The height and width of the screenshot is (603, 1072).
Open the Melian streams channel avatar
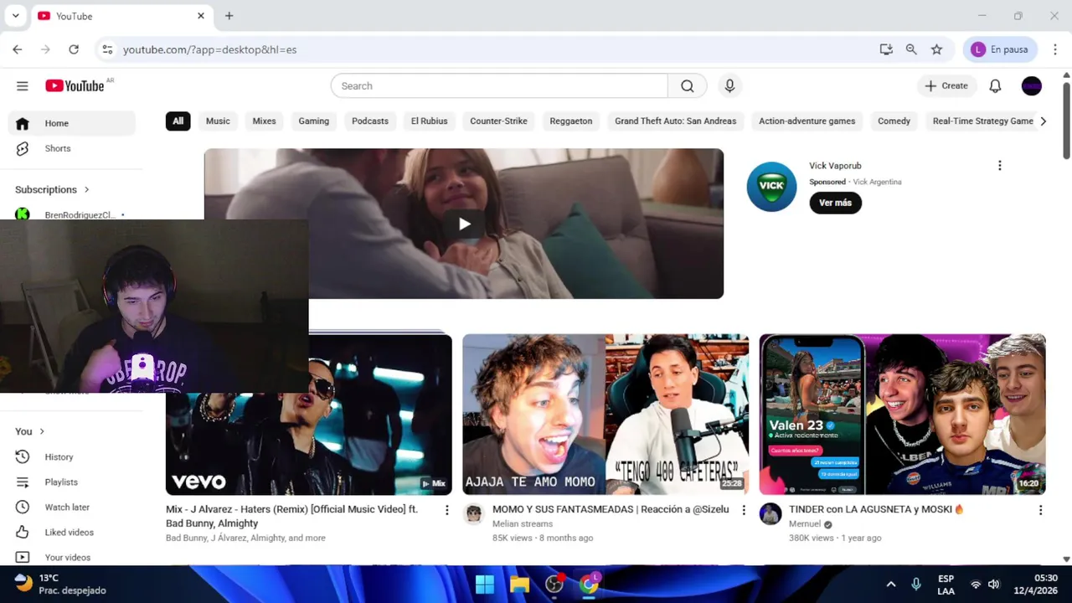tap(474, 513)
